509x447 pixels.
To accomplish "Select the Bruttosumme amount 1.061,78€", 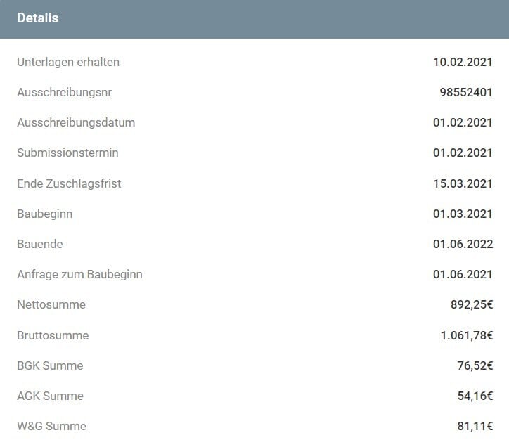I will click(466, 335).
